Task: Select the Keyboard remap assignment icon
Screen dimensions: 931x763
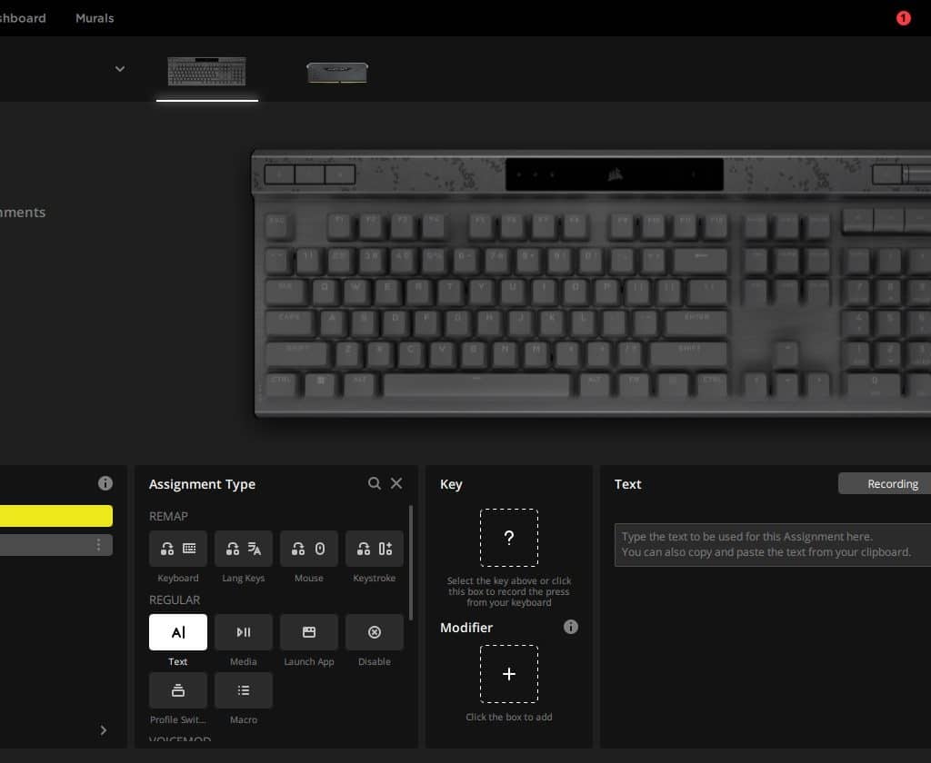Action: click(178, 549)
